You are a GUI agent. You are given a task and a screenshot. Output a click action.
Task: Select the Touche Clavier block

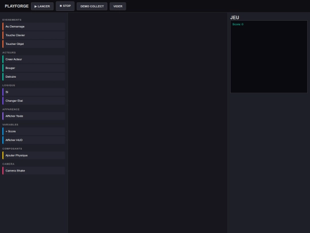[34, 35]
